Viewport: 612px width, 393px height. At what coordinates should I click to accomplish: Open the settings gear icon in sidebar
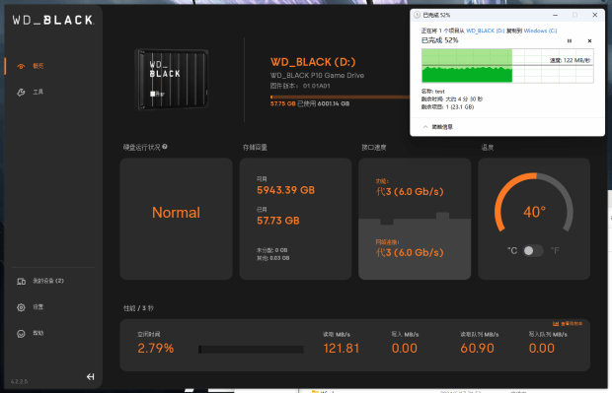point(21,307)
